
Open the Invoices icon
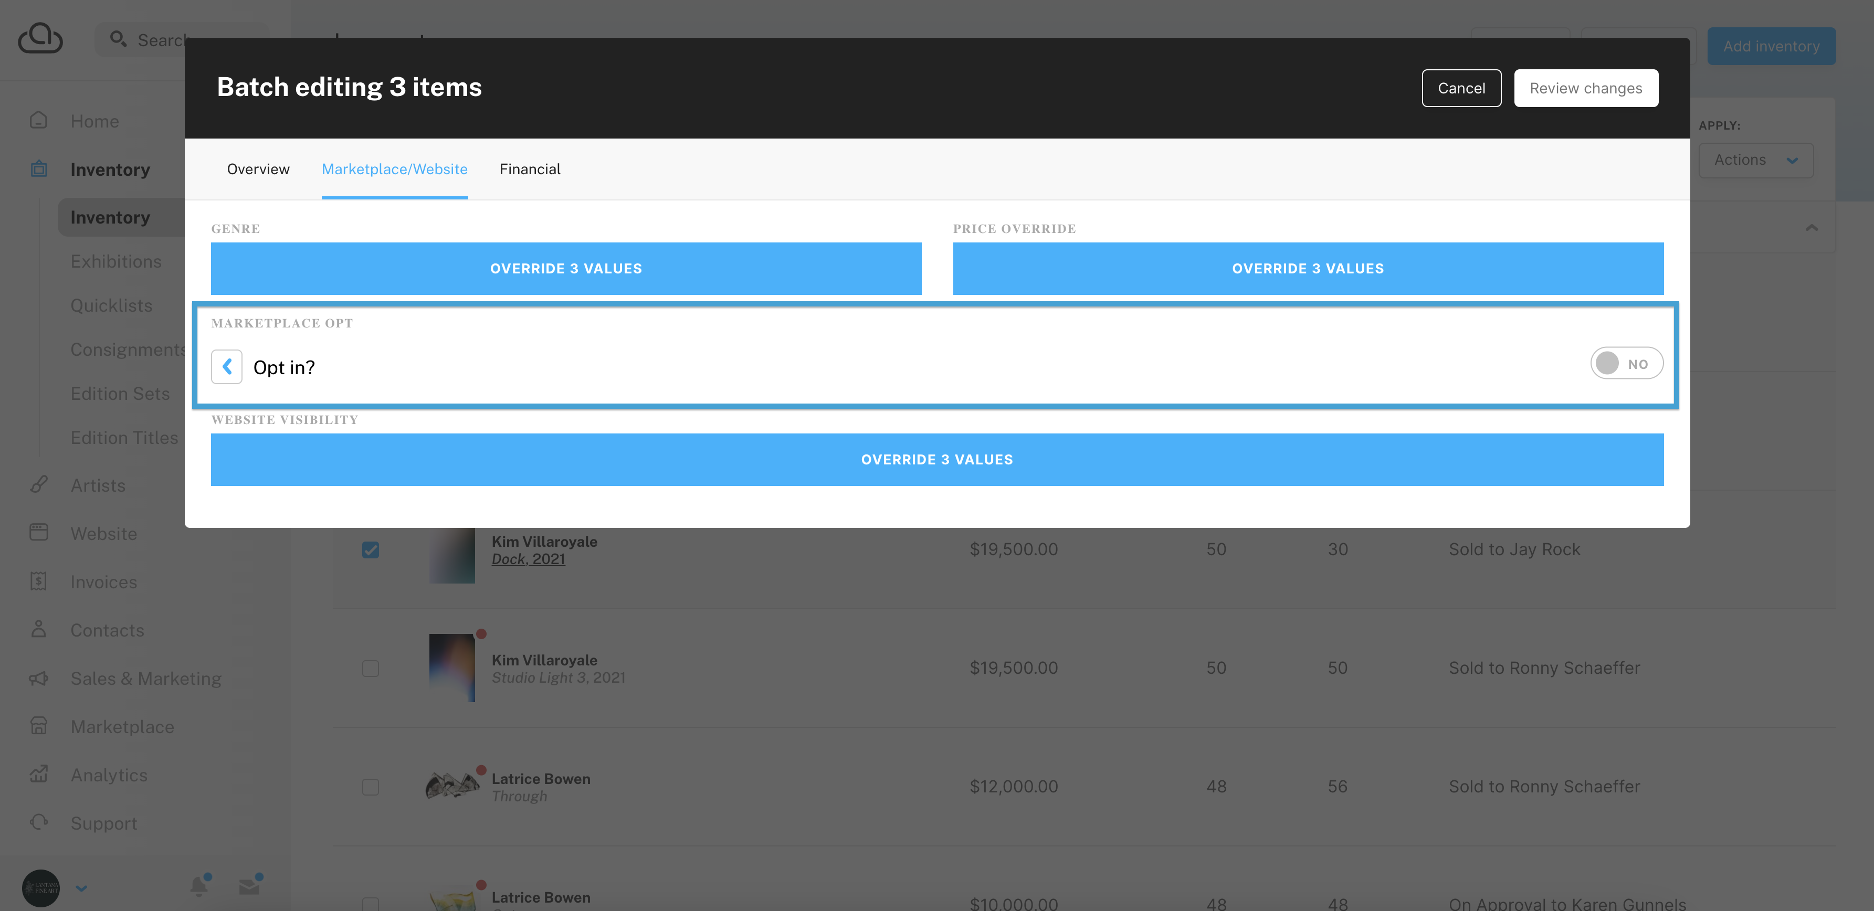[x=38, y=581]
